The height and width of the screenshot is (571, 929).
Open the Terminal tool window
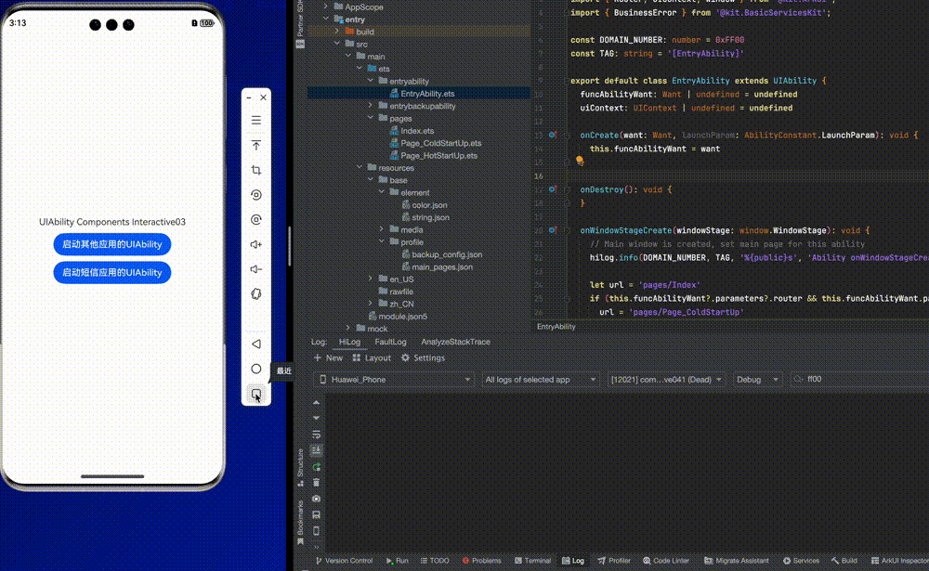click(532, 561)
